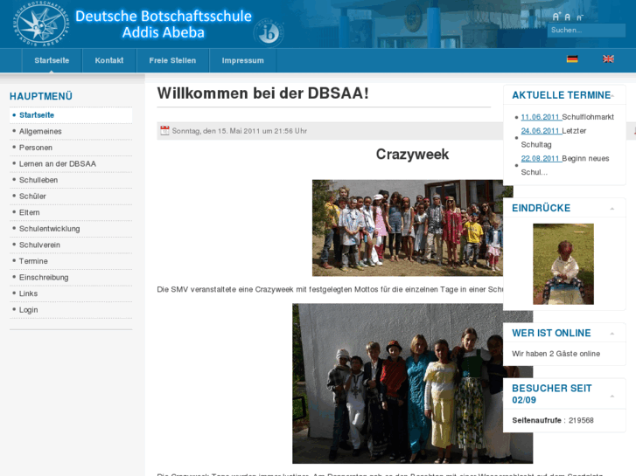Screen dimensions: 636x476
Task: Click the Seitenaufrufe 219568 counter text
Action: [x=552, y=420]
